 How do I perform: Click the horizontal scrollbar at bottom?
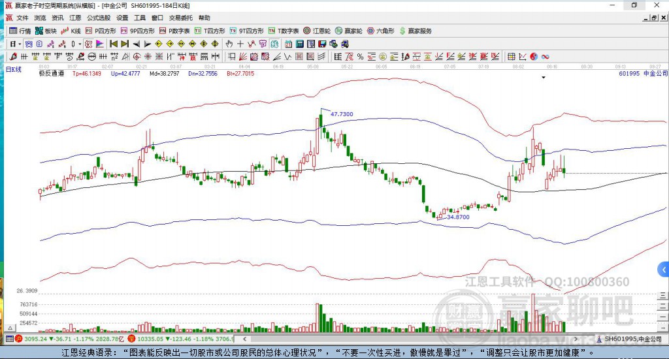point(410,339)
